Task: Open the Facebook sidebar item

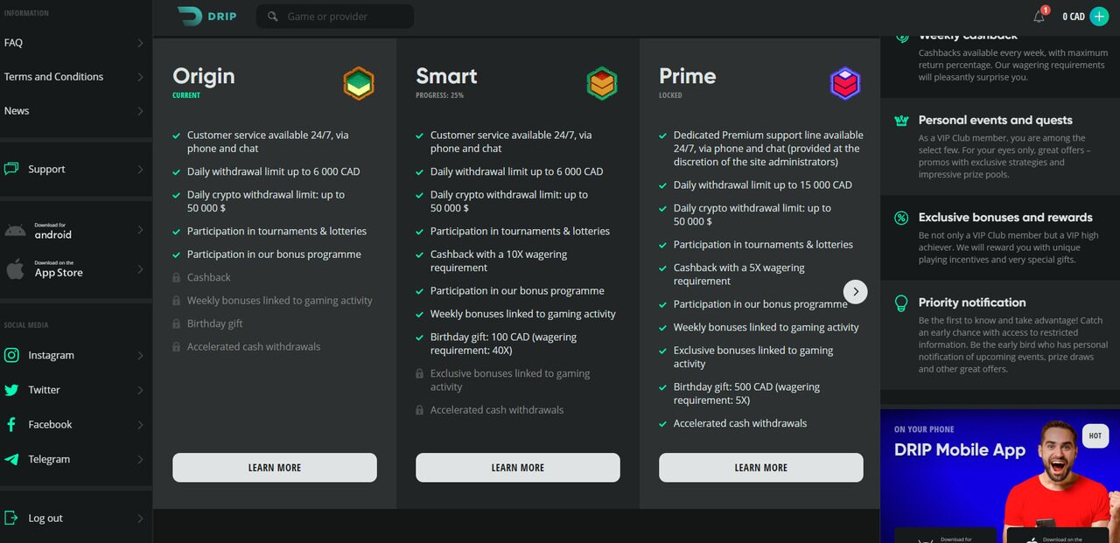Action: pos(50,424)
